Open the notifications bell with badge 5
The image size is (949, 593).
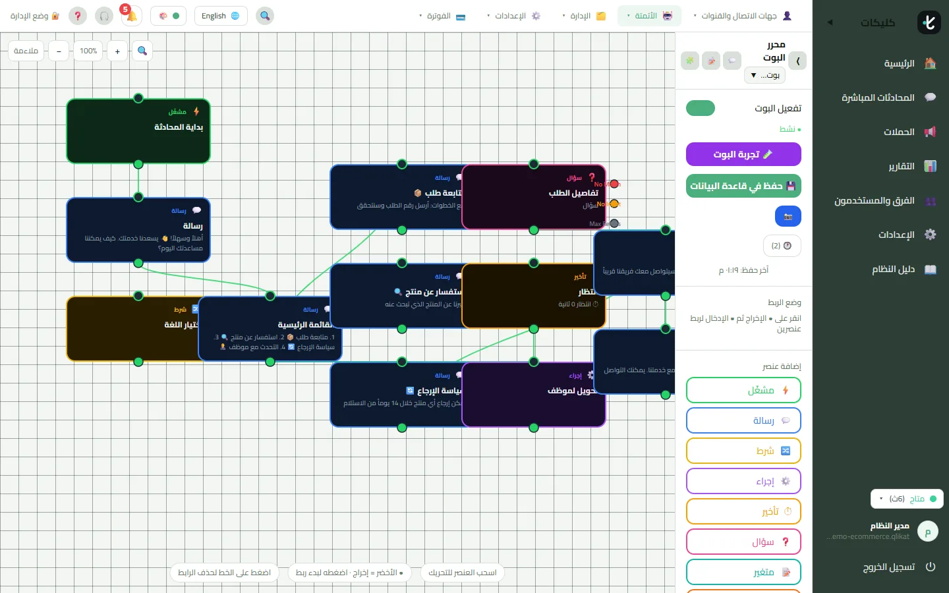tap(132, 16)
